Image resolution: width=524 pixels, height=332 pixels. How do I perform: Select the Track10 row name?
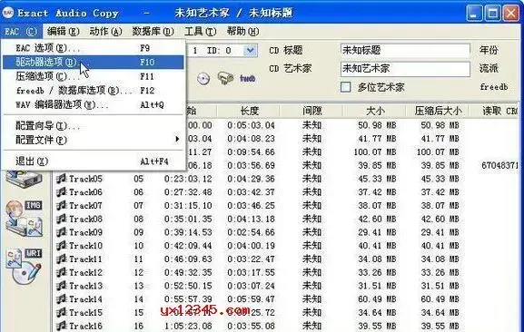tap(85, 246)
